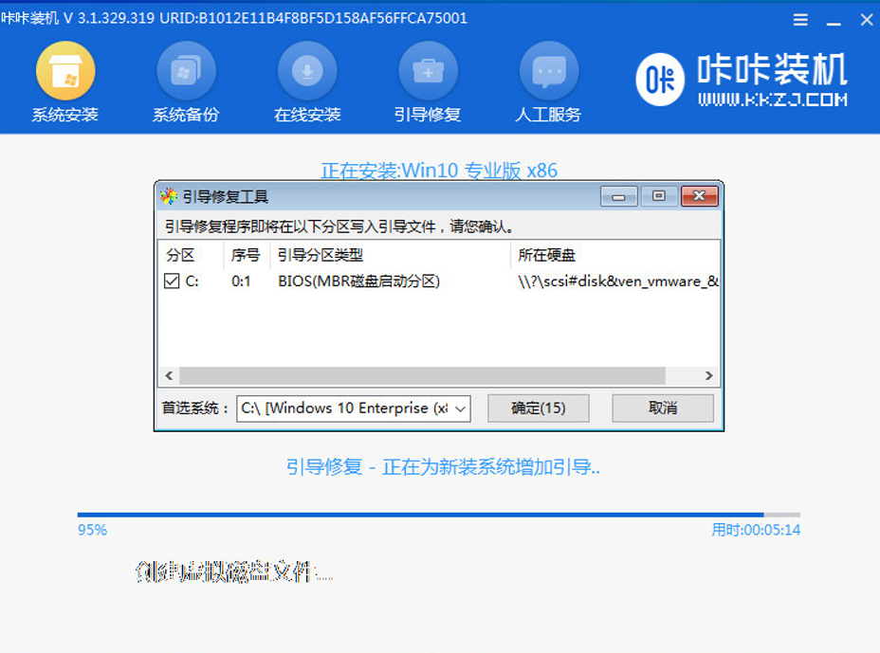Click the 所在硬盘 column header
This screenshot has height=653, width=880.
point(546,255)
